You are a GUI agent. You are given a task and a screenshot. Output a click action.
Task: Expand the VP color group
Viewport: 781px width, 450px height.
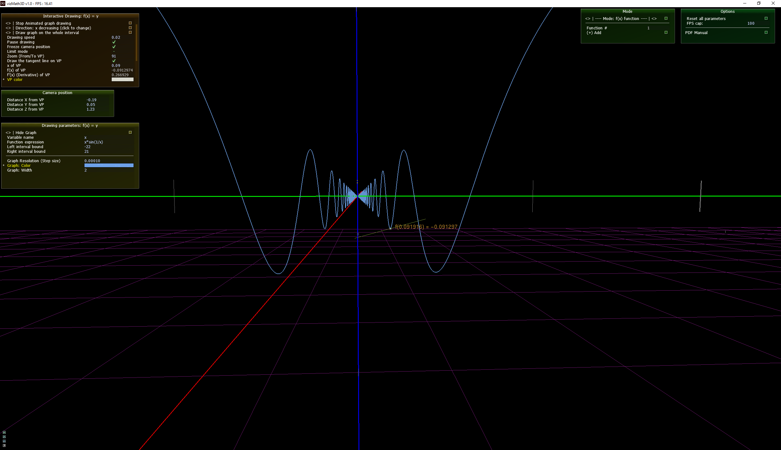click(x=4, y=80)
